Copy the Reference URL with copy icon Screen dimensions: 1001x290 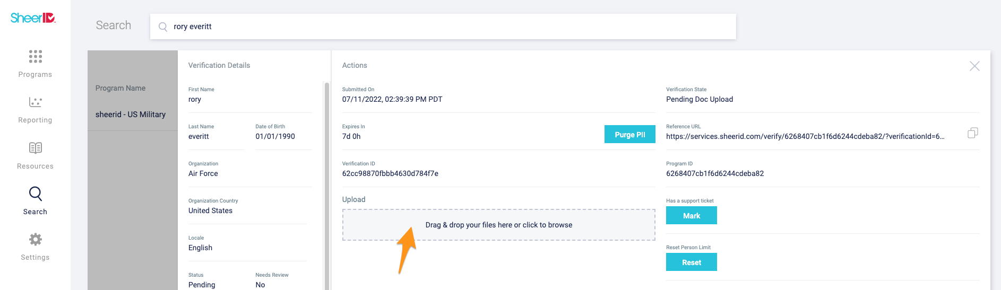(x=972, y=133)
